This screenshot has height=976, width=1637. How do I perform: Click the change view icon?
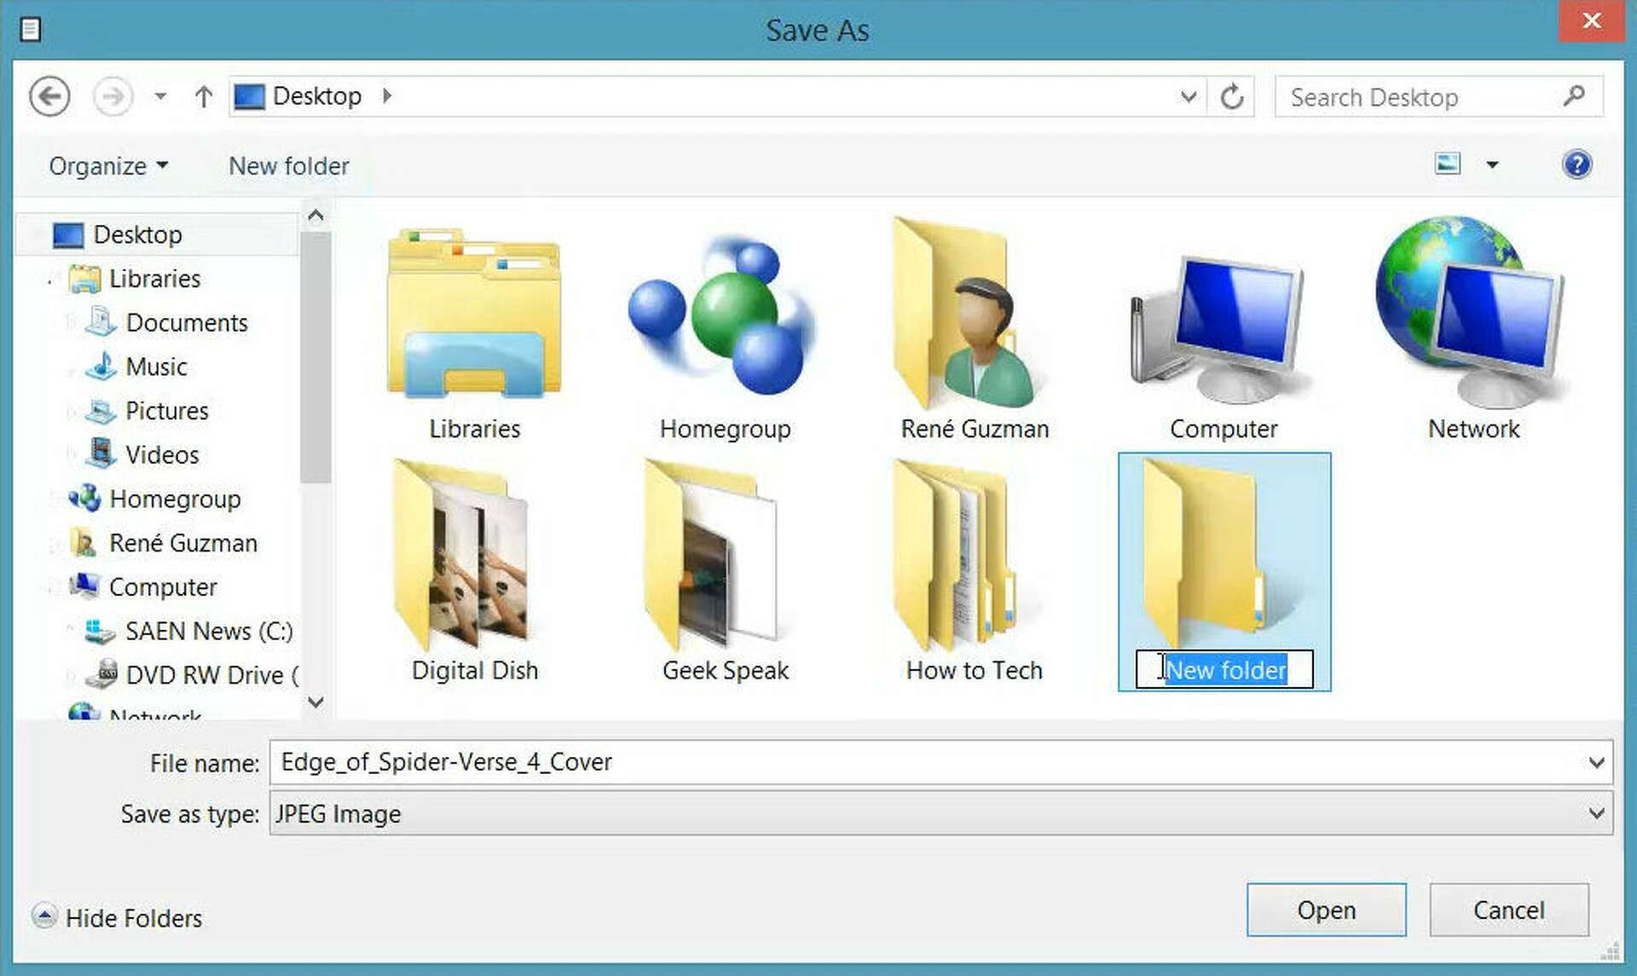[1448, 164]
